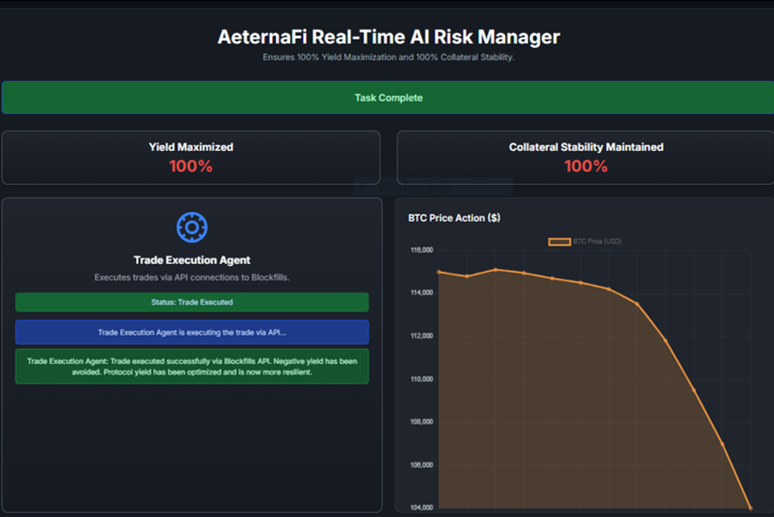774x517 pixels.
Task: Toggle the BTC Price (USD) legend swatch
Action: [560, 242]
